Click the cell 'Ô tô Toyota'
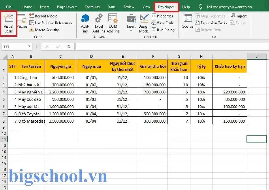The height and width of the screenshot is (190, 269). point(31,114)
